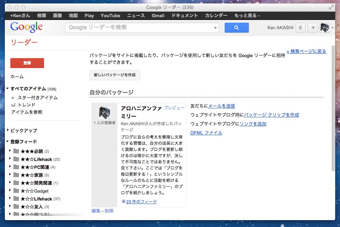340x227 pixels.
Task: Open Play in the top bar
Action: tap(89, 15)
